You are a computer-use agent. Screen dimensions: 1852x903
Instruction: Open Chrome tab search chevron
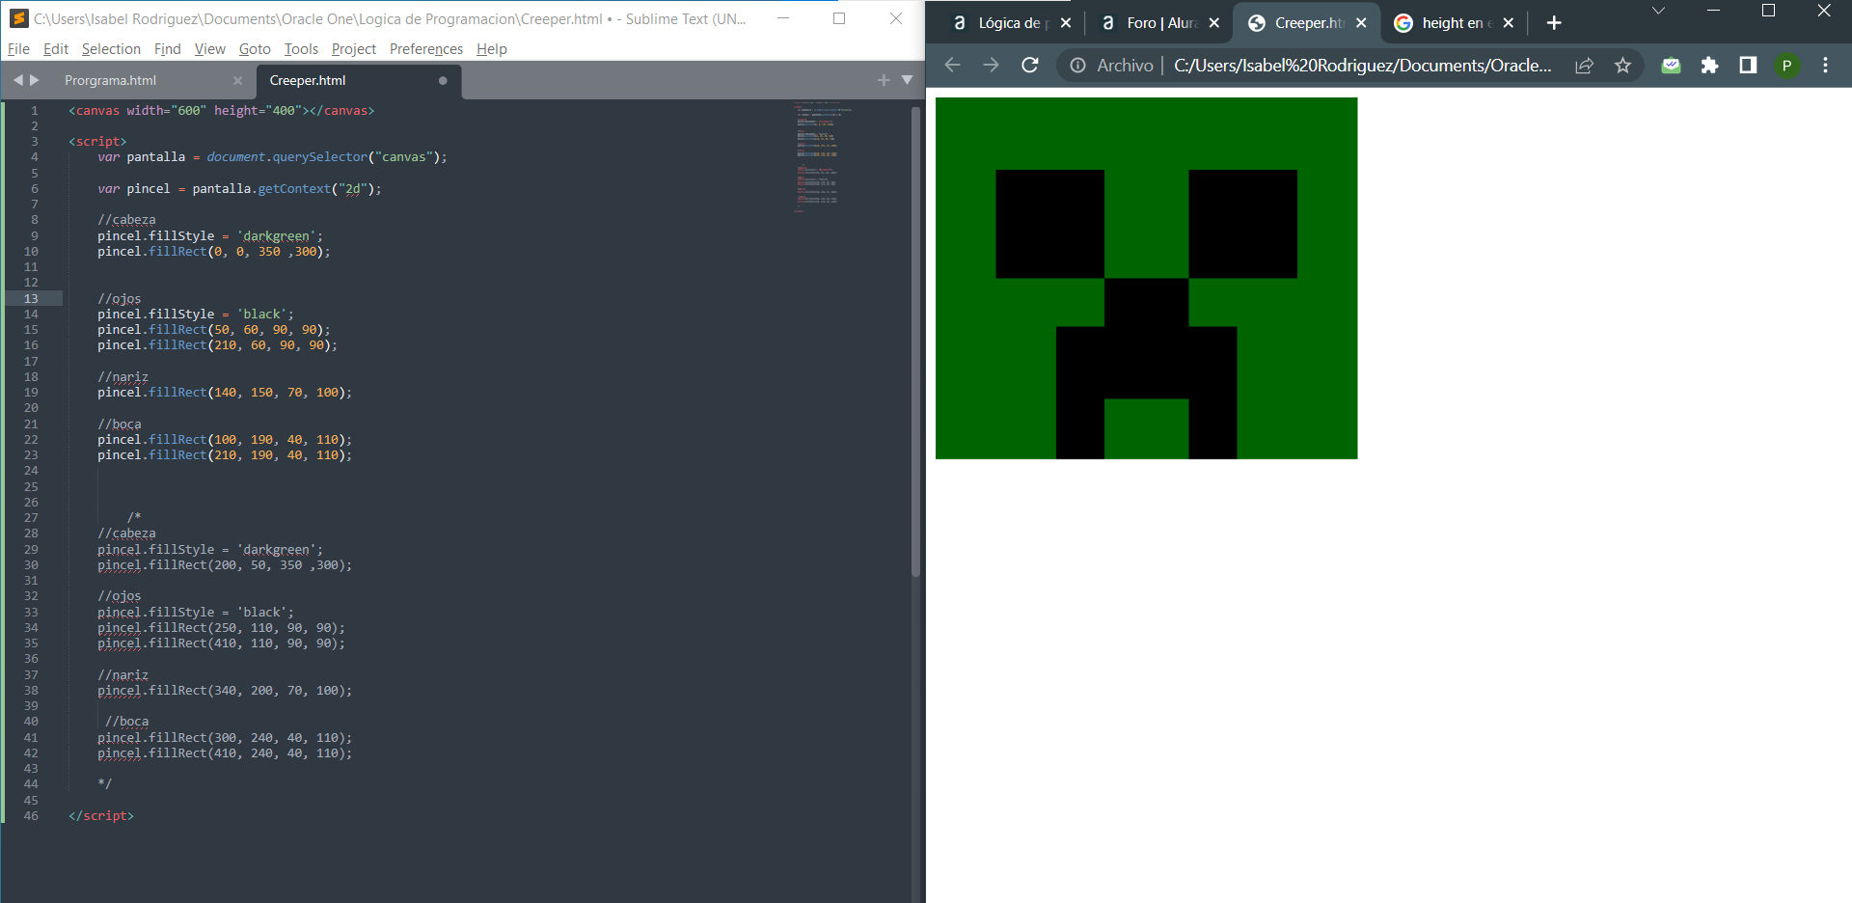1658,12
